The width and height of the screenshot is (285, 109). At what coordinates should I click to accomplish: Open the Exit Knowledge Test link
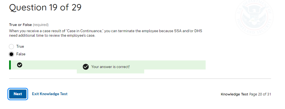50,94
